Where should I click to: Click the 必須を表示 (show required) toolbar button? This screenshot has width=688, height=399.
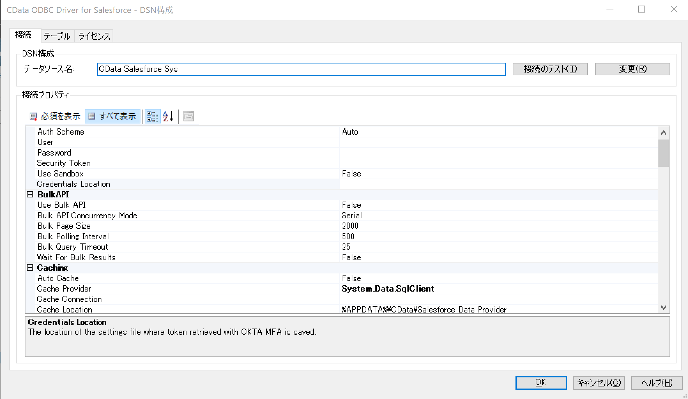(x=55, y=116)
